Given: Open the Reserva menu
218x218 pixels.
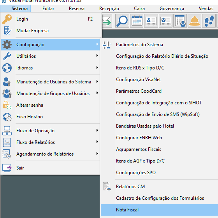Looking at the screenshot, I should [x=77, y=9].
